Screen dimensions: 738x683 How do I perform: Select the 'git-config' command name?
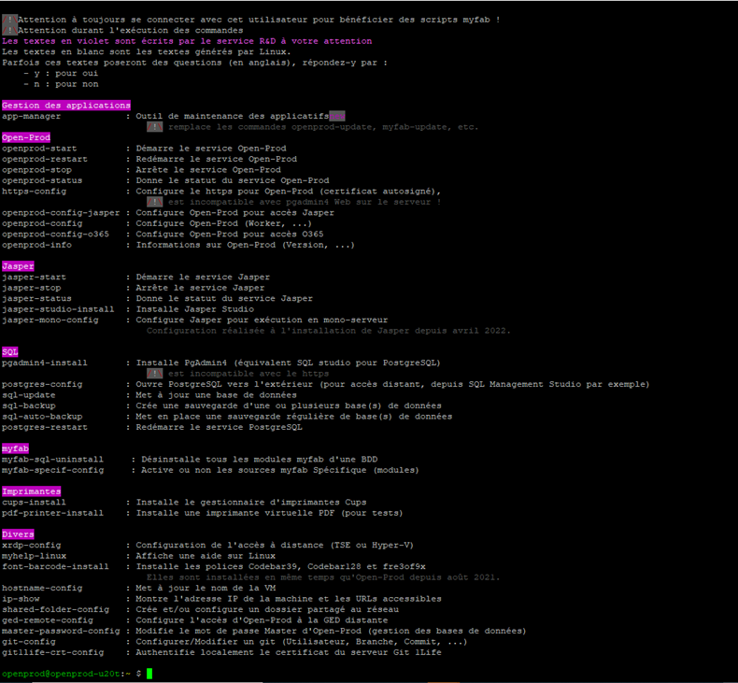28,642
